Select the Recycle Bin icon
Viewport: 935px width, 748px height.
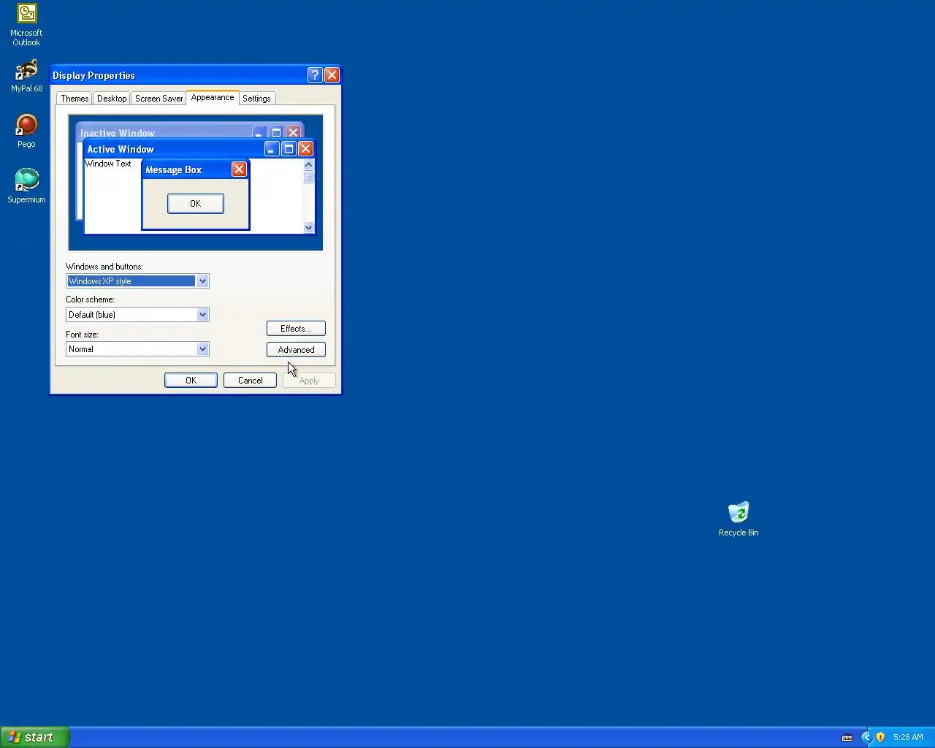coord(739,519)
